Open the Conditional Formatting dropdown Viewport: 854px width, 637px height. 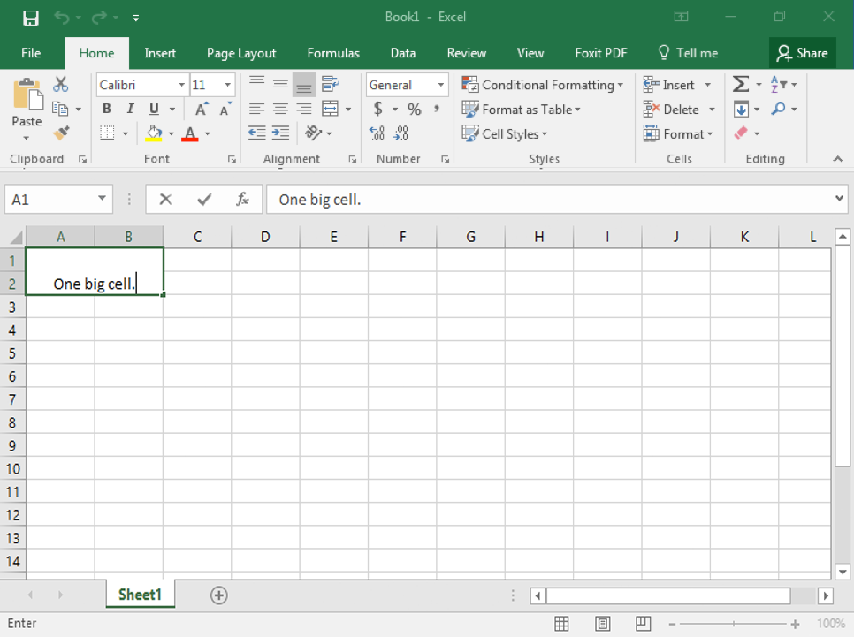[x=543, y=85]
